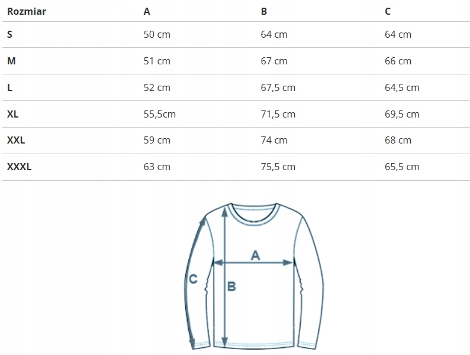Click the C sleeve label on diagram

point(193,279)
